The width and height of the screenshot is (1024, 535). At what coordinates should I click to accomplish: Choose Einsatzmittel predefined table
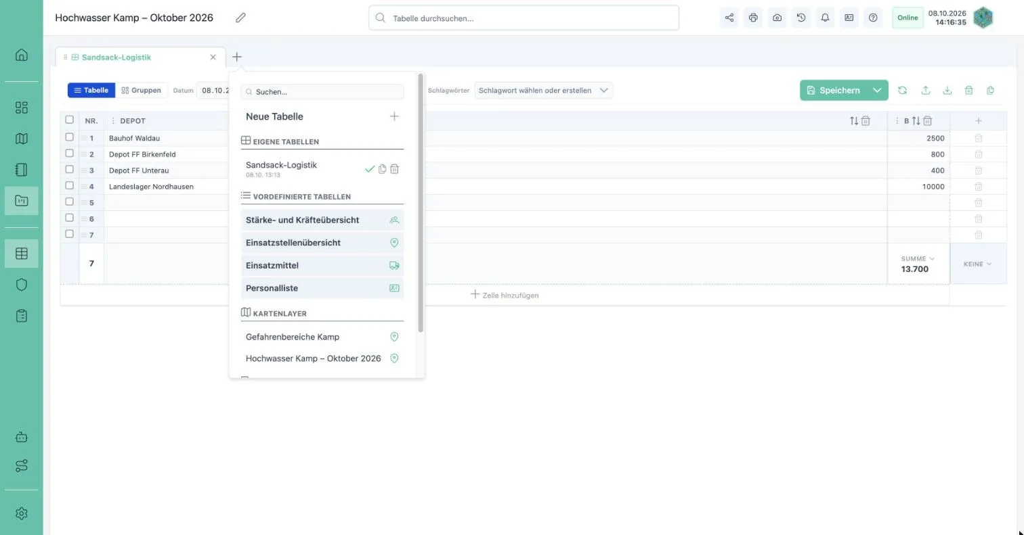click(322, 266)
